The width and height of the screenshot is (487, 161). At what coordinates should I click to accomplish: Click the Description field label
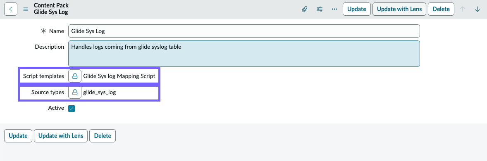[49, 47]
